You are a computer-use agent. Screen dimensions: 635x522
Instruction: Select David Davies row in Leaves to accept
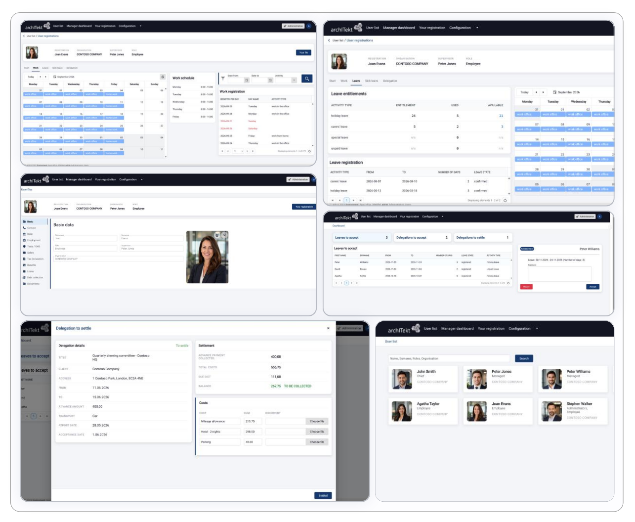pos(423,269)
